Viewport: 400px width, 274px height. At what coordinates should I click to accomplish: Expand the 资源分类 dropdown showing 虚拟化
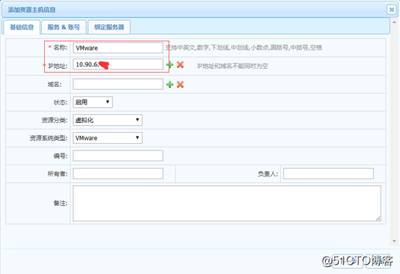108,120
